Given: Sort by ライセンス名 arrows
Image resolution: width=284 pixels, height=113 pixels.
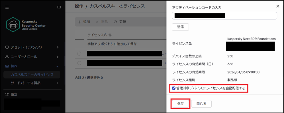Looking at the screenshot, I should 110,35.
